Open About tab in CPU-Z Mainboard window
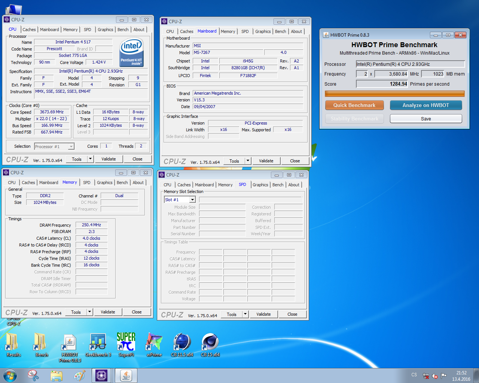 [x=296, y=31]
